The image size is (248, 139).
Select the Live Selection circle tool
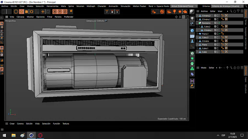16,12
